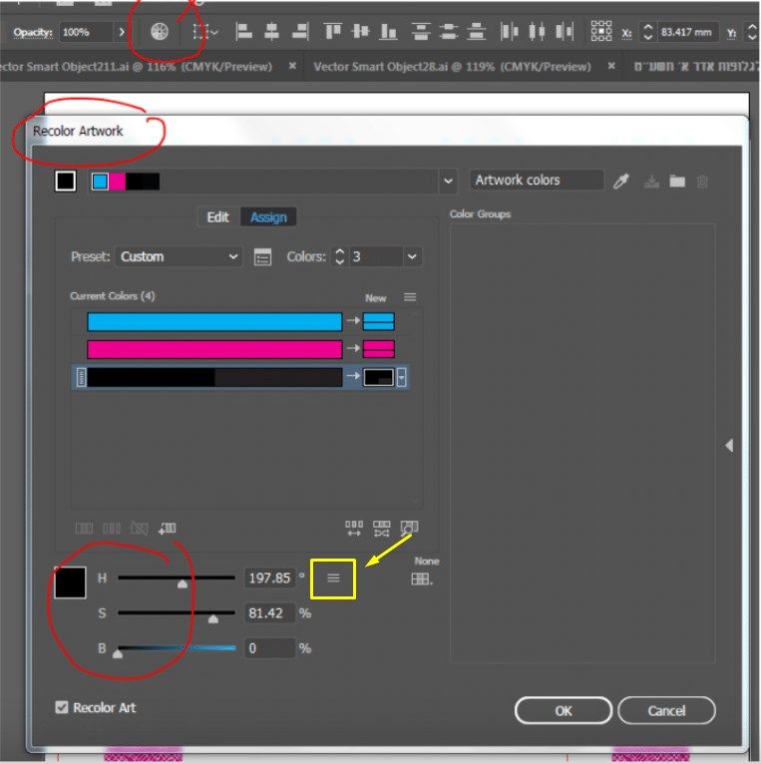Open the Color Reduction Options icon beside Preset
Image resolution: width=761 pixels, height=764 pixels.
[x=262, y=256]
